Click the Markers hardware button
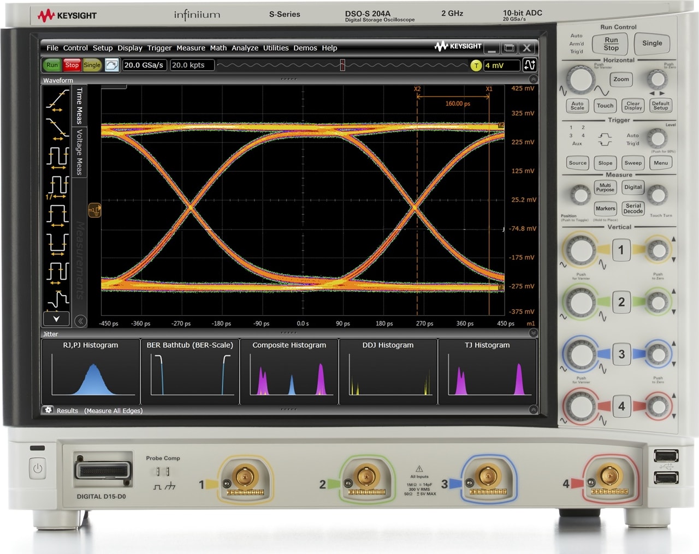This screenshot has width=699, height=554. 605,208
